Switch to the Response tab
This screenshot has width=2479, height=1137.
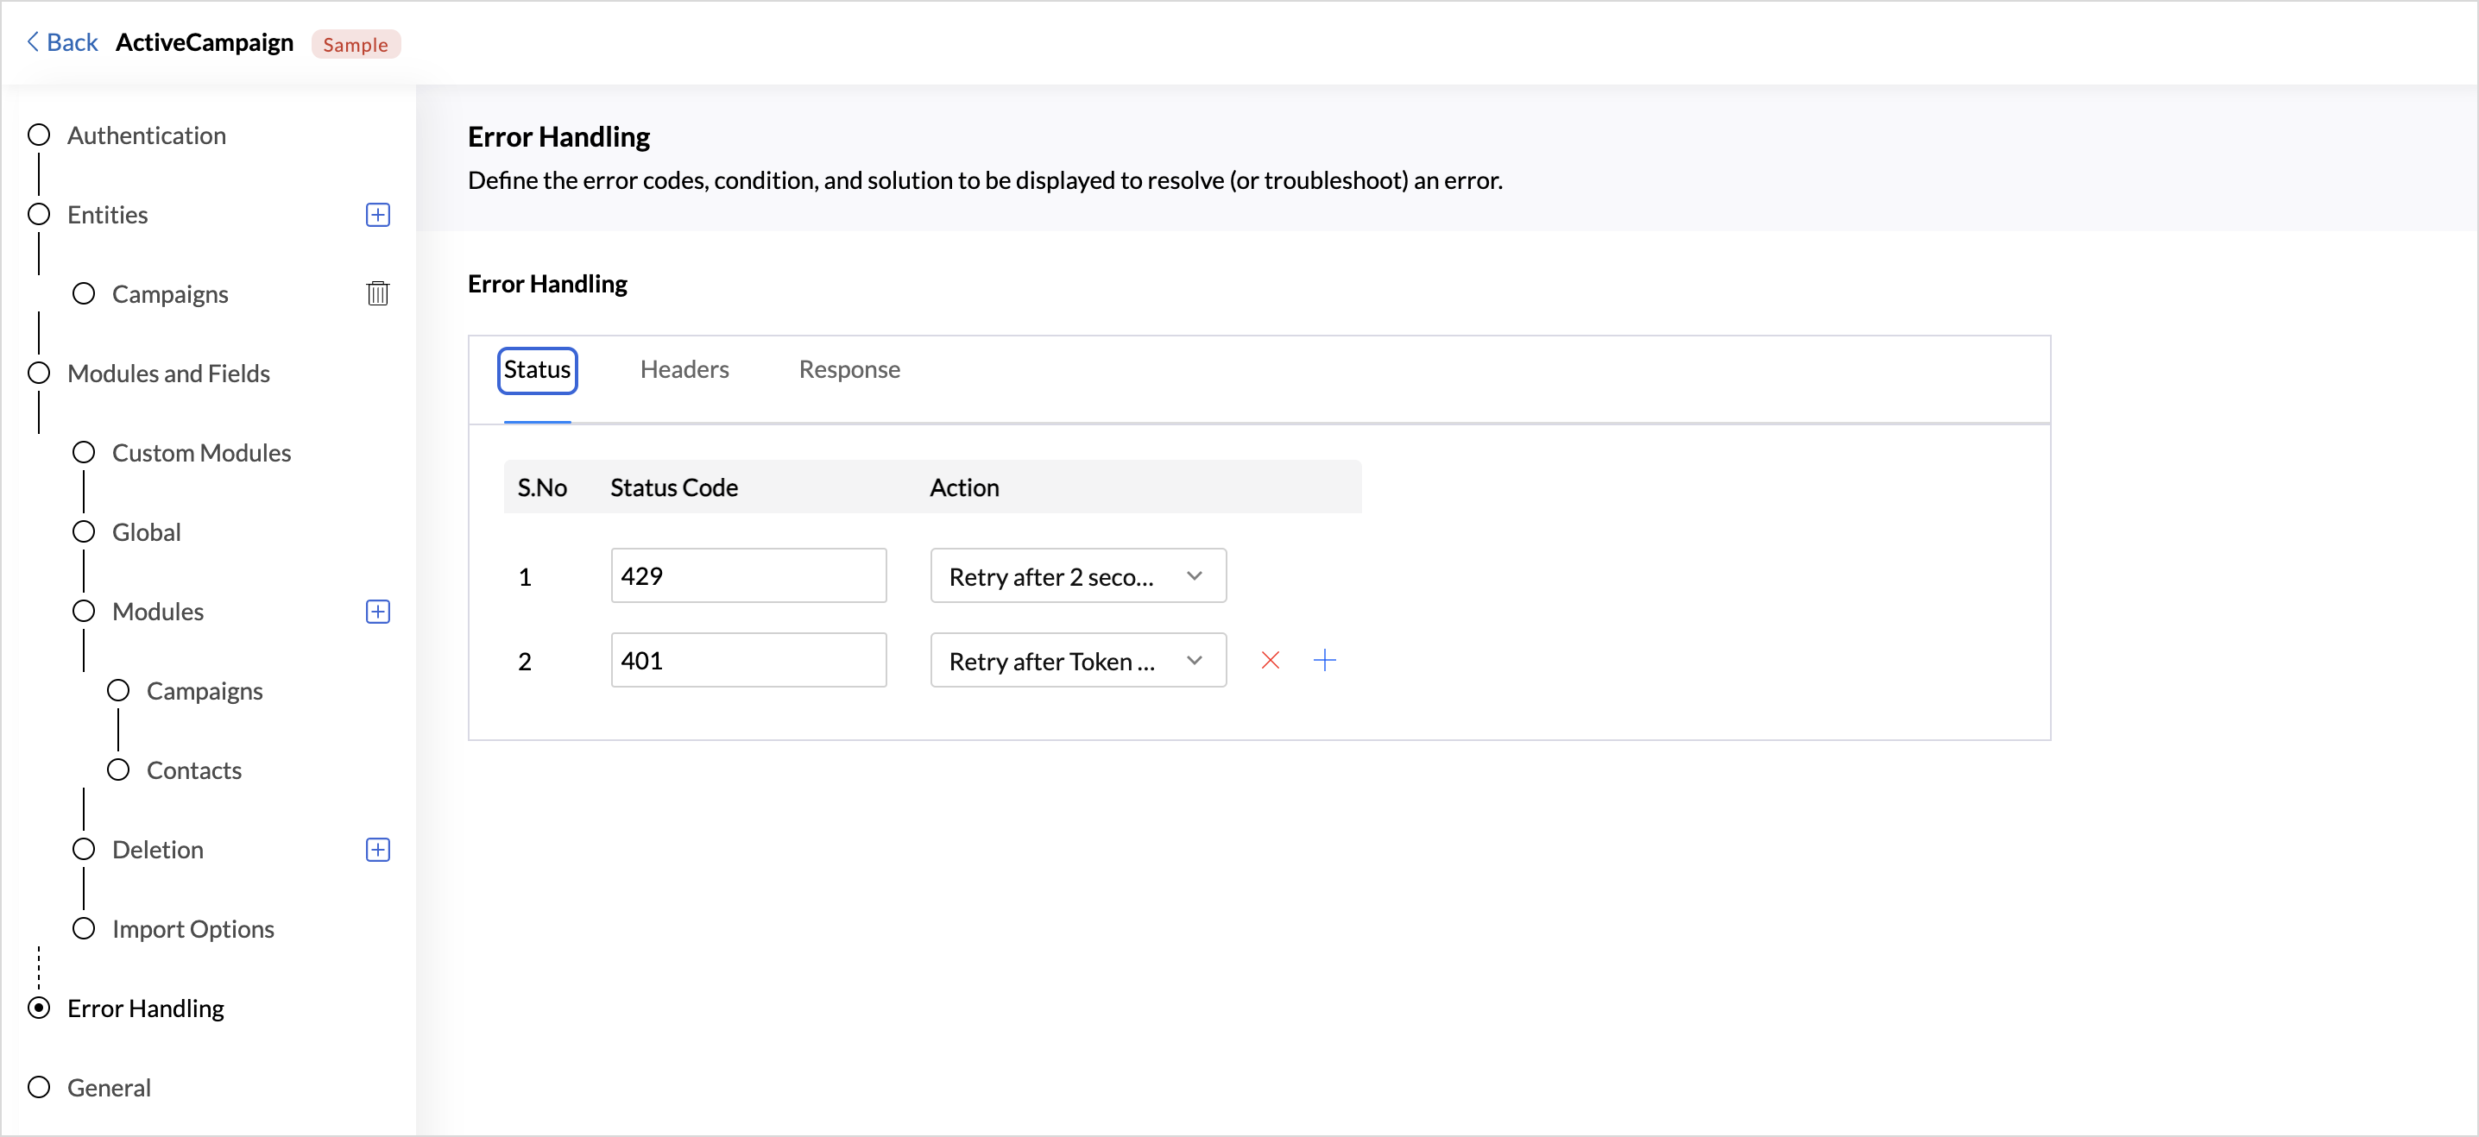tap(848, 369)
